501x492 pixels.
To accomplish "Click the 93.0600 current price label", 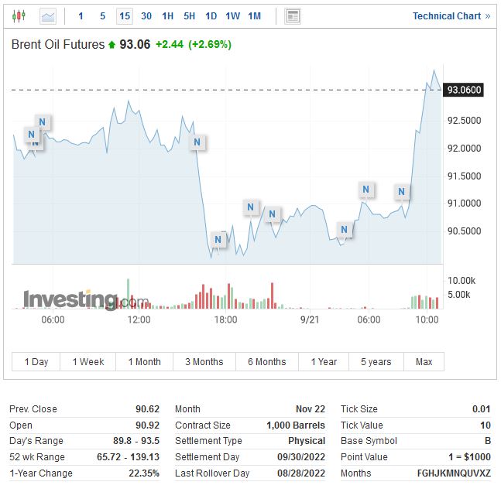I will [x=465, y=90].
